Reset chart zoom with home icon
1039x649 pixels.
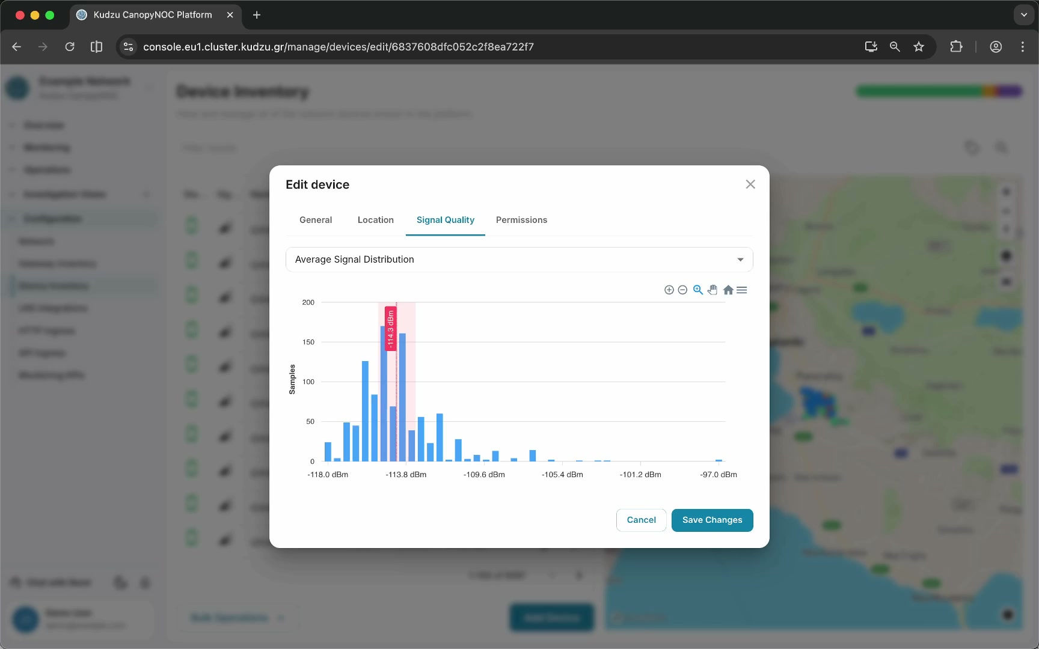coord(728,290)
